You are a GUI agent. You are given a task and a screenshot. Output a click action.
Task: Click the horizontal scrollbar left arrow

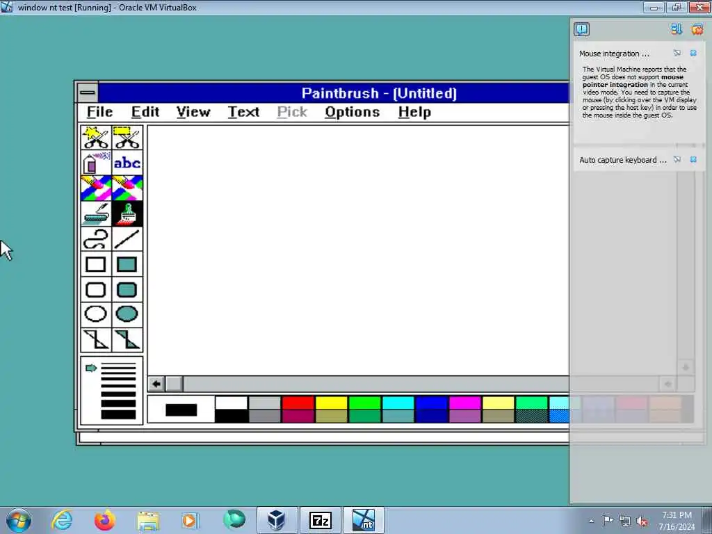(156, 384)
